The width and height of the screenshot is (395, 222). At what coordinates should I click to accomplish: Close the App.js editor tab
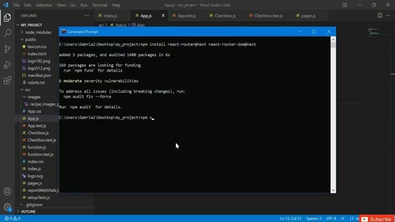[163, 15]
